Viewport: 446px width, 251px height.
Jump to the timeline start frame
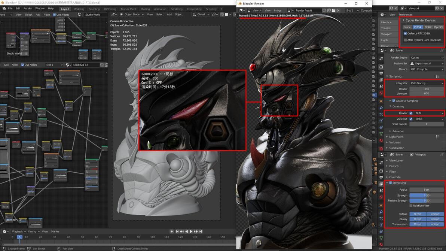[177, 232]
